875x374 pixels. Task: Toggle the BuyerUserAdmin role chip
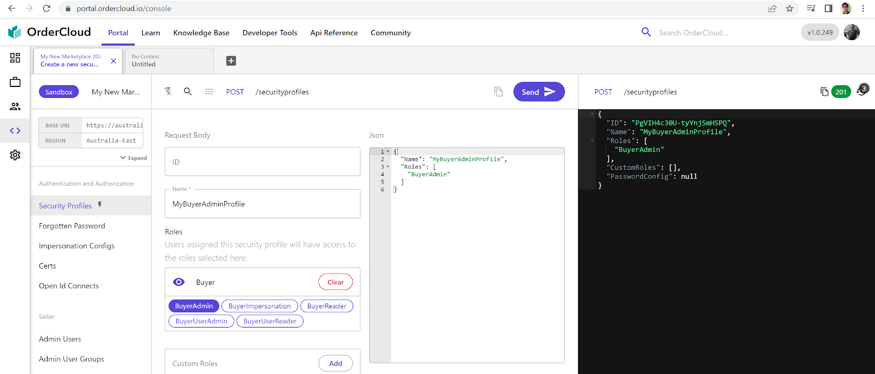tap(201, 321)
